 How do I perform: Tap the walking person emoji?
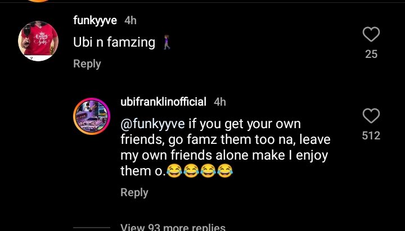pyautogui.click(x=166, y=43)
